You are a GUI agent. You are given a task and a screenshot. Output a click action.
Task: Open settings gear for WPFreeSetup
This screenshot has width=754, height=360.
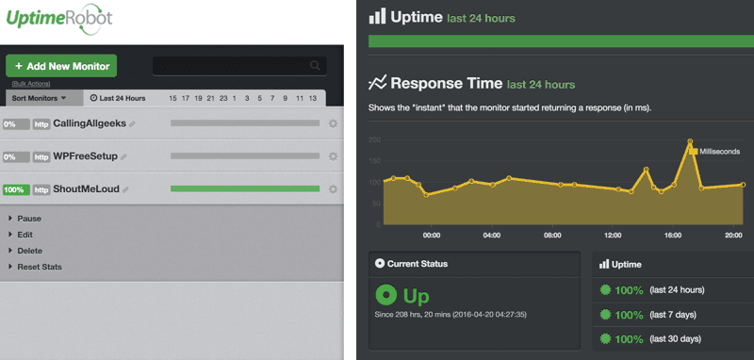click(x=333, y=156)
